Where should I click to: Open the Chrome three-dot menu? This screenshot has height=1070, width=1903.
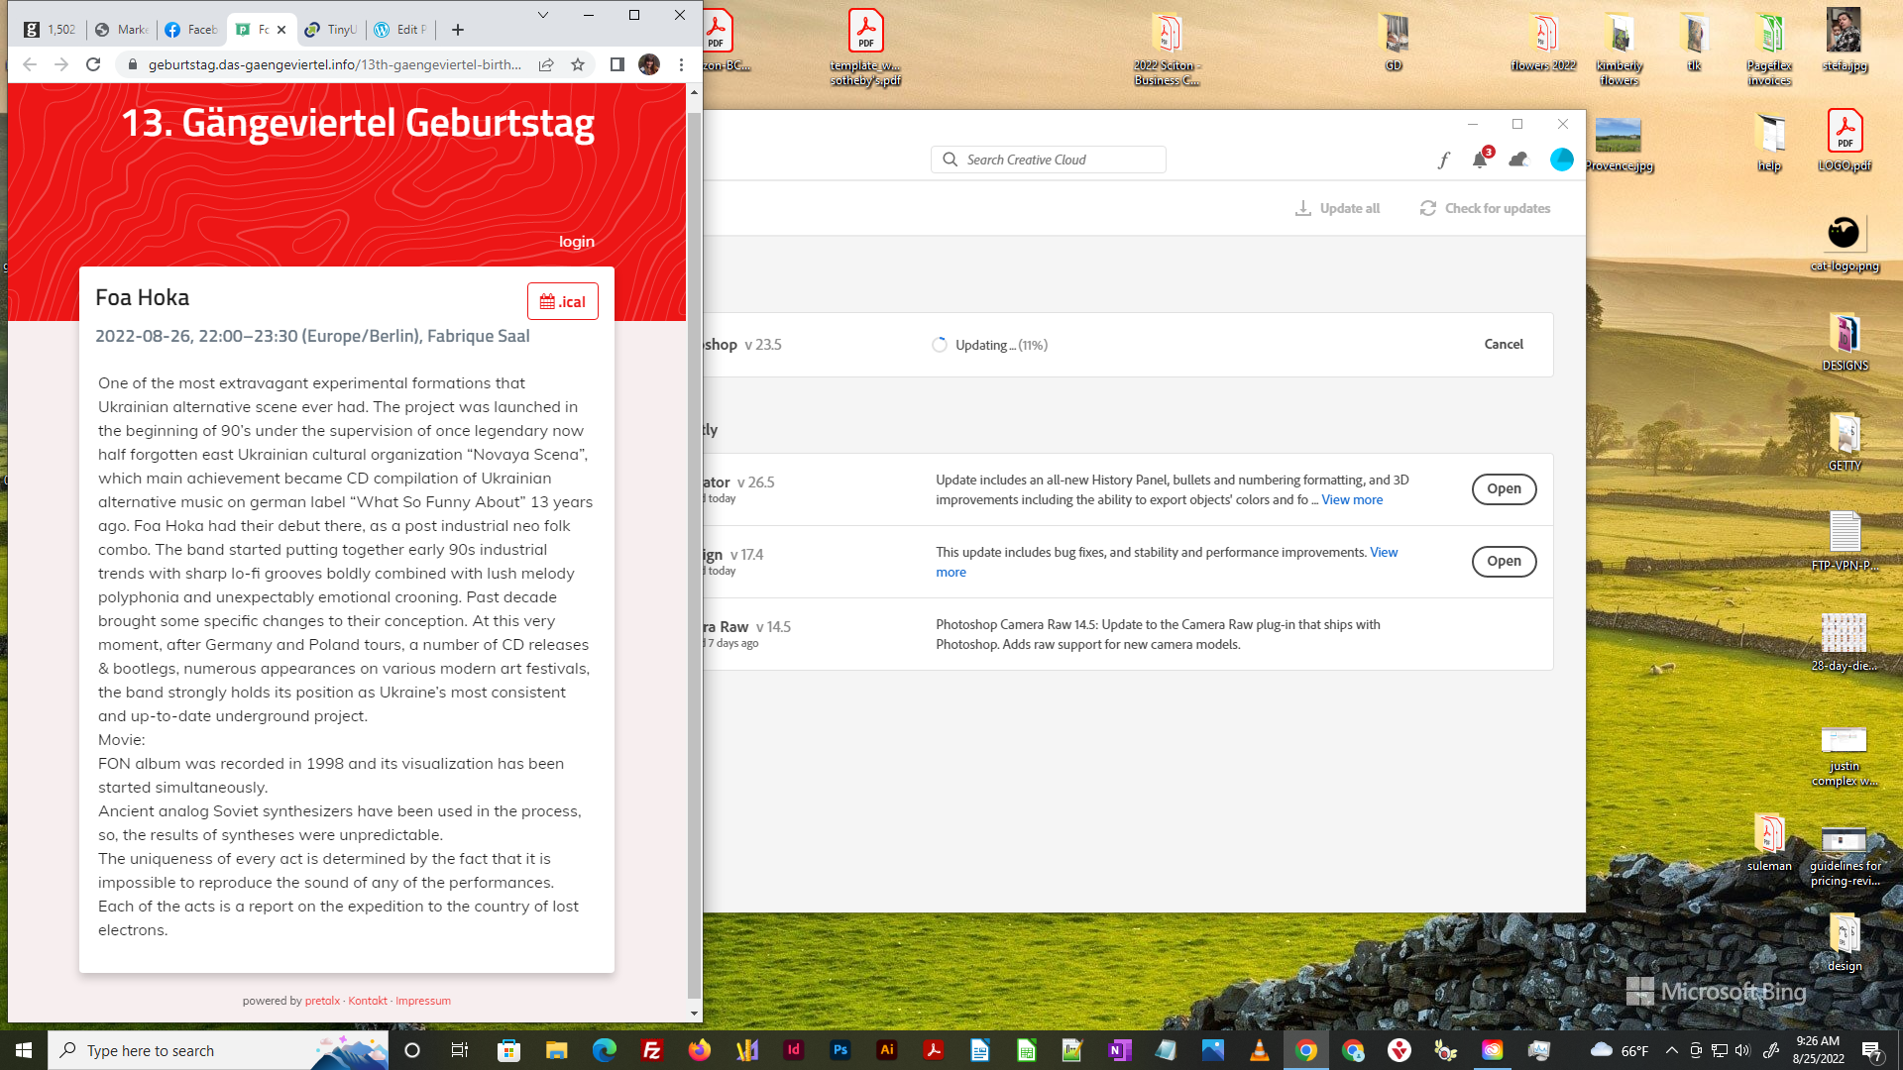(681, 64)
